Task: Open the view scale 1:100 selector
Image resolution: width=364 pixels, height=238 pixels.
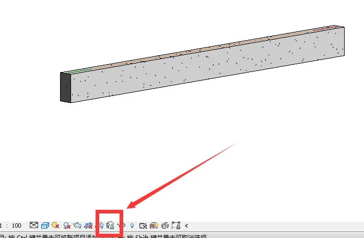Action: pyautogui.click(x=13, y=225)
